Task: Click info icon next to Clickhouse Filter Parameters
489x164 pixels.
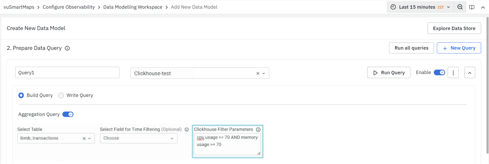Action: pyautogui.click(x=258, y=130)
